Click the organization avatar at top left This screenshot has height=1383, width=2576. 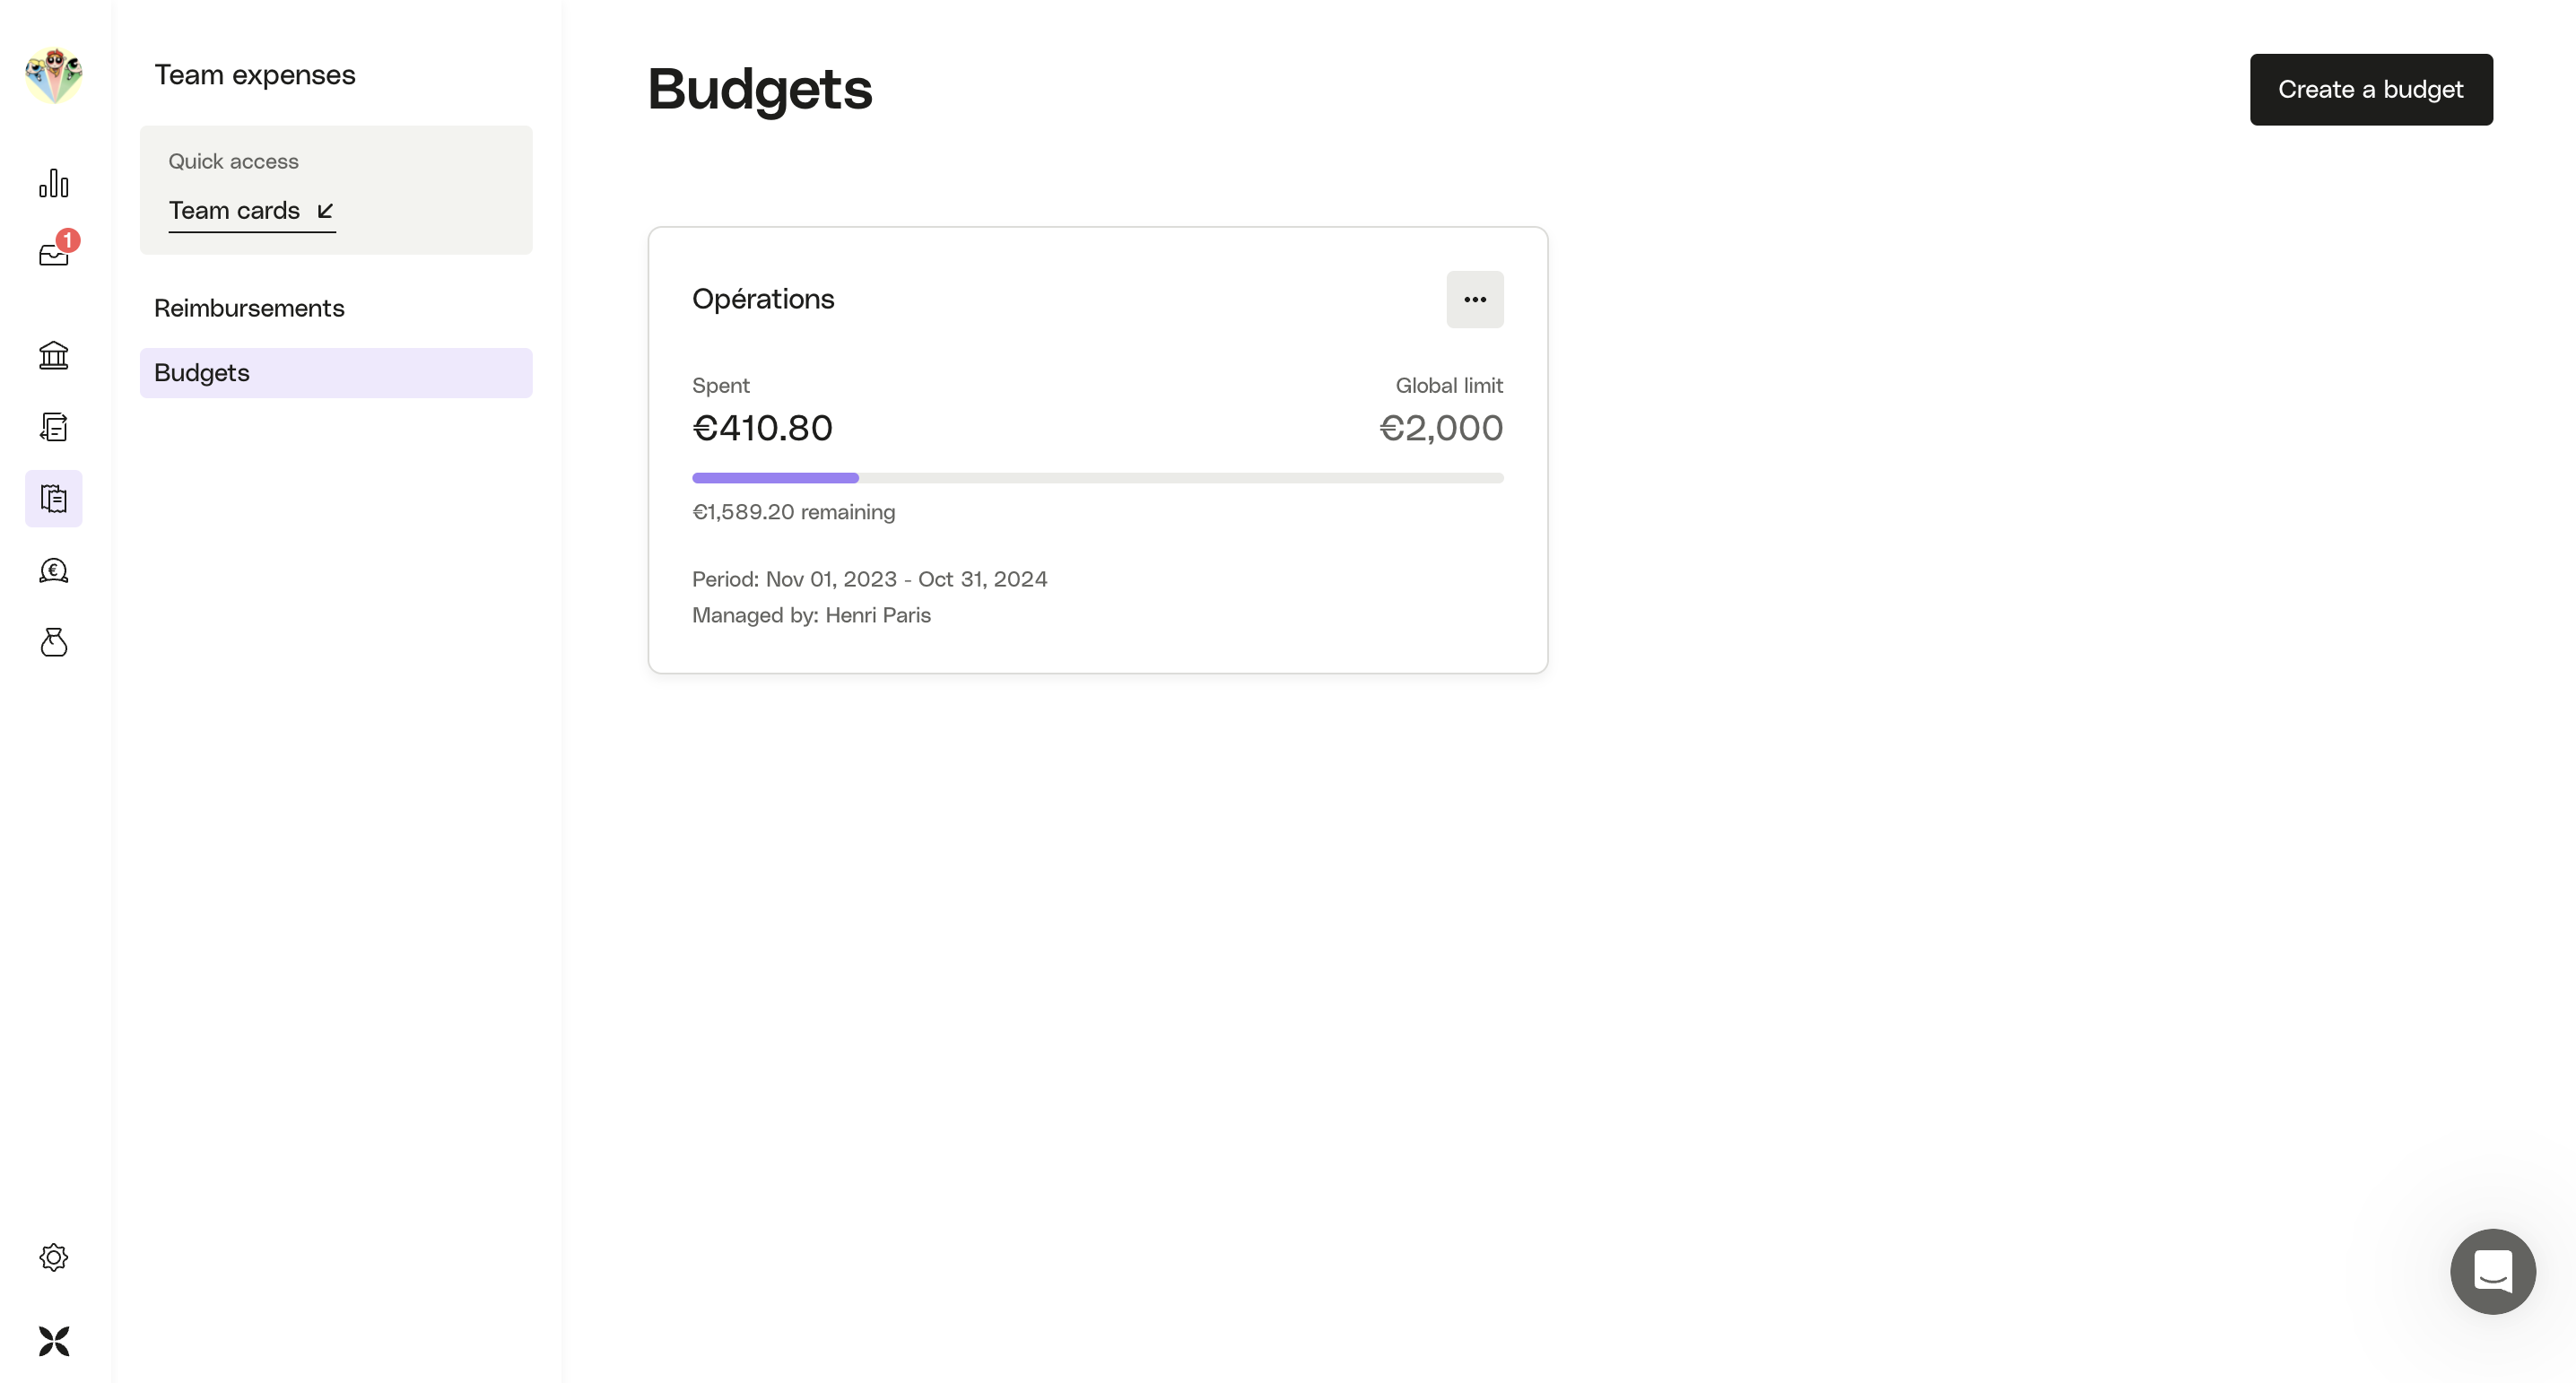(54, 75)
